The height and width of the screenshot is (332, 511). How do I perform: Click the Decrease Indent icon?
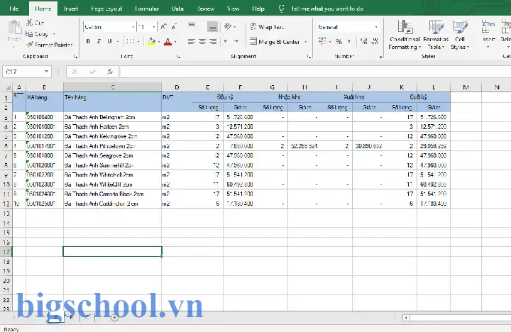click(x=226, y=41)
